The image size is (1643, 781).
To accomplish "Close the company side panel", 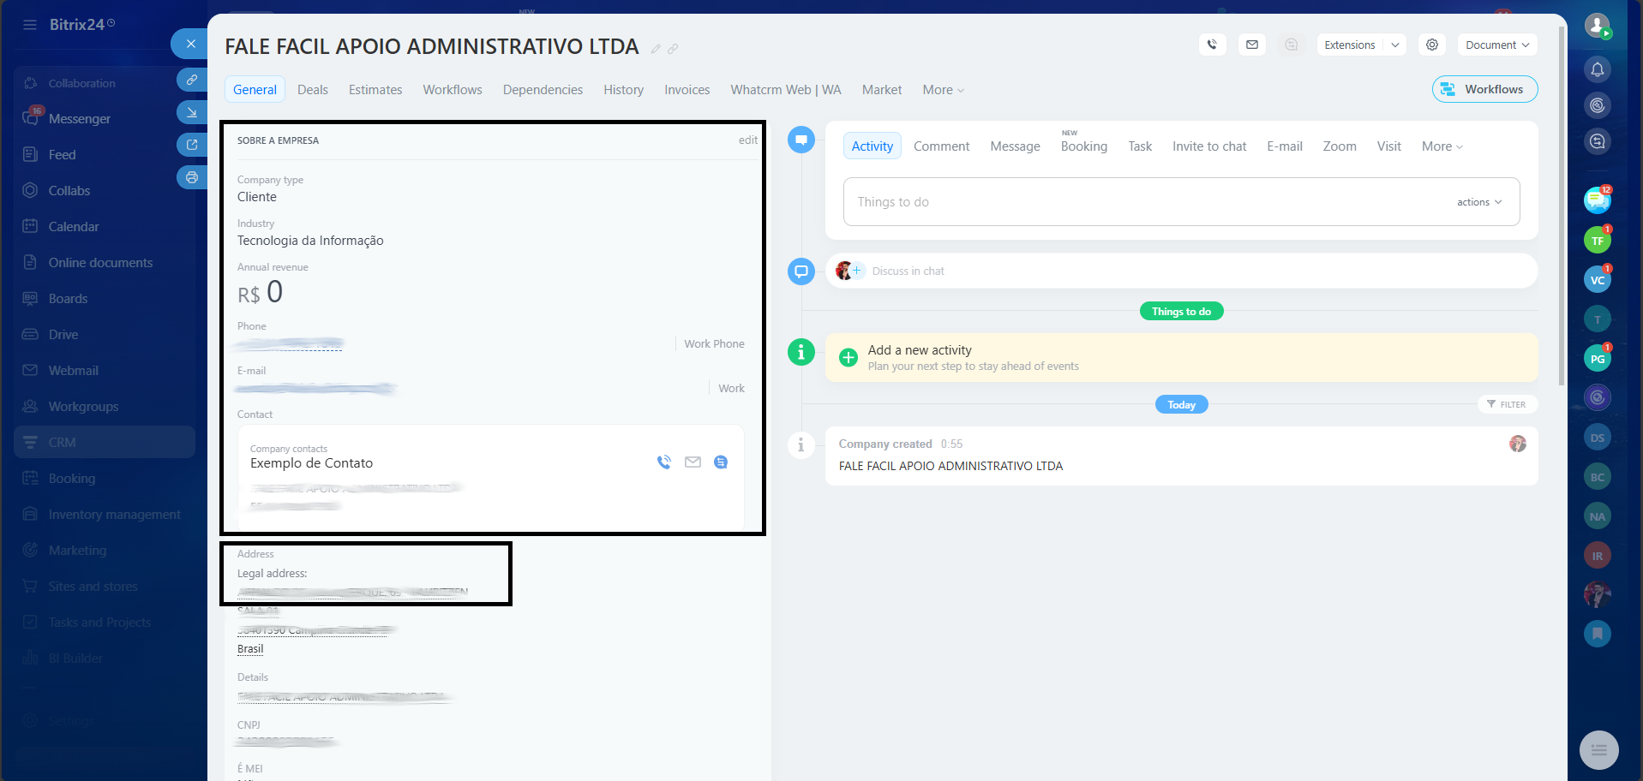I will 190,44.
